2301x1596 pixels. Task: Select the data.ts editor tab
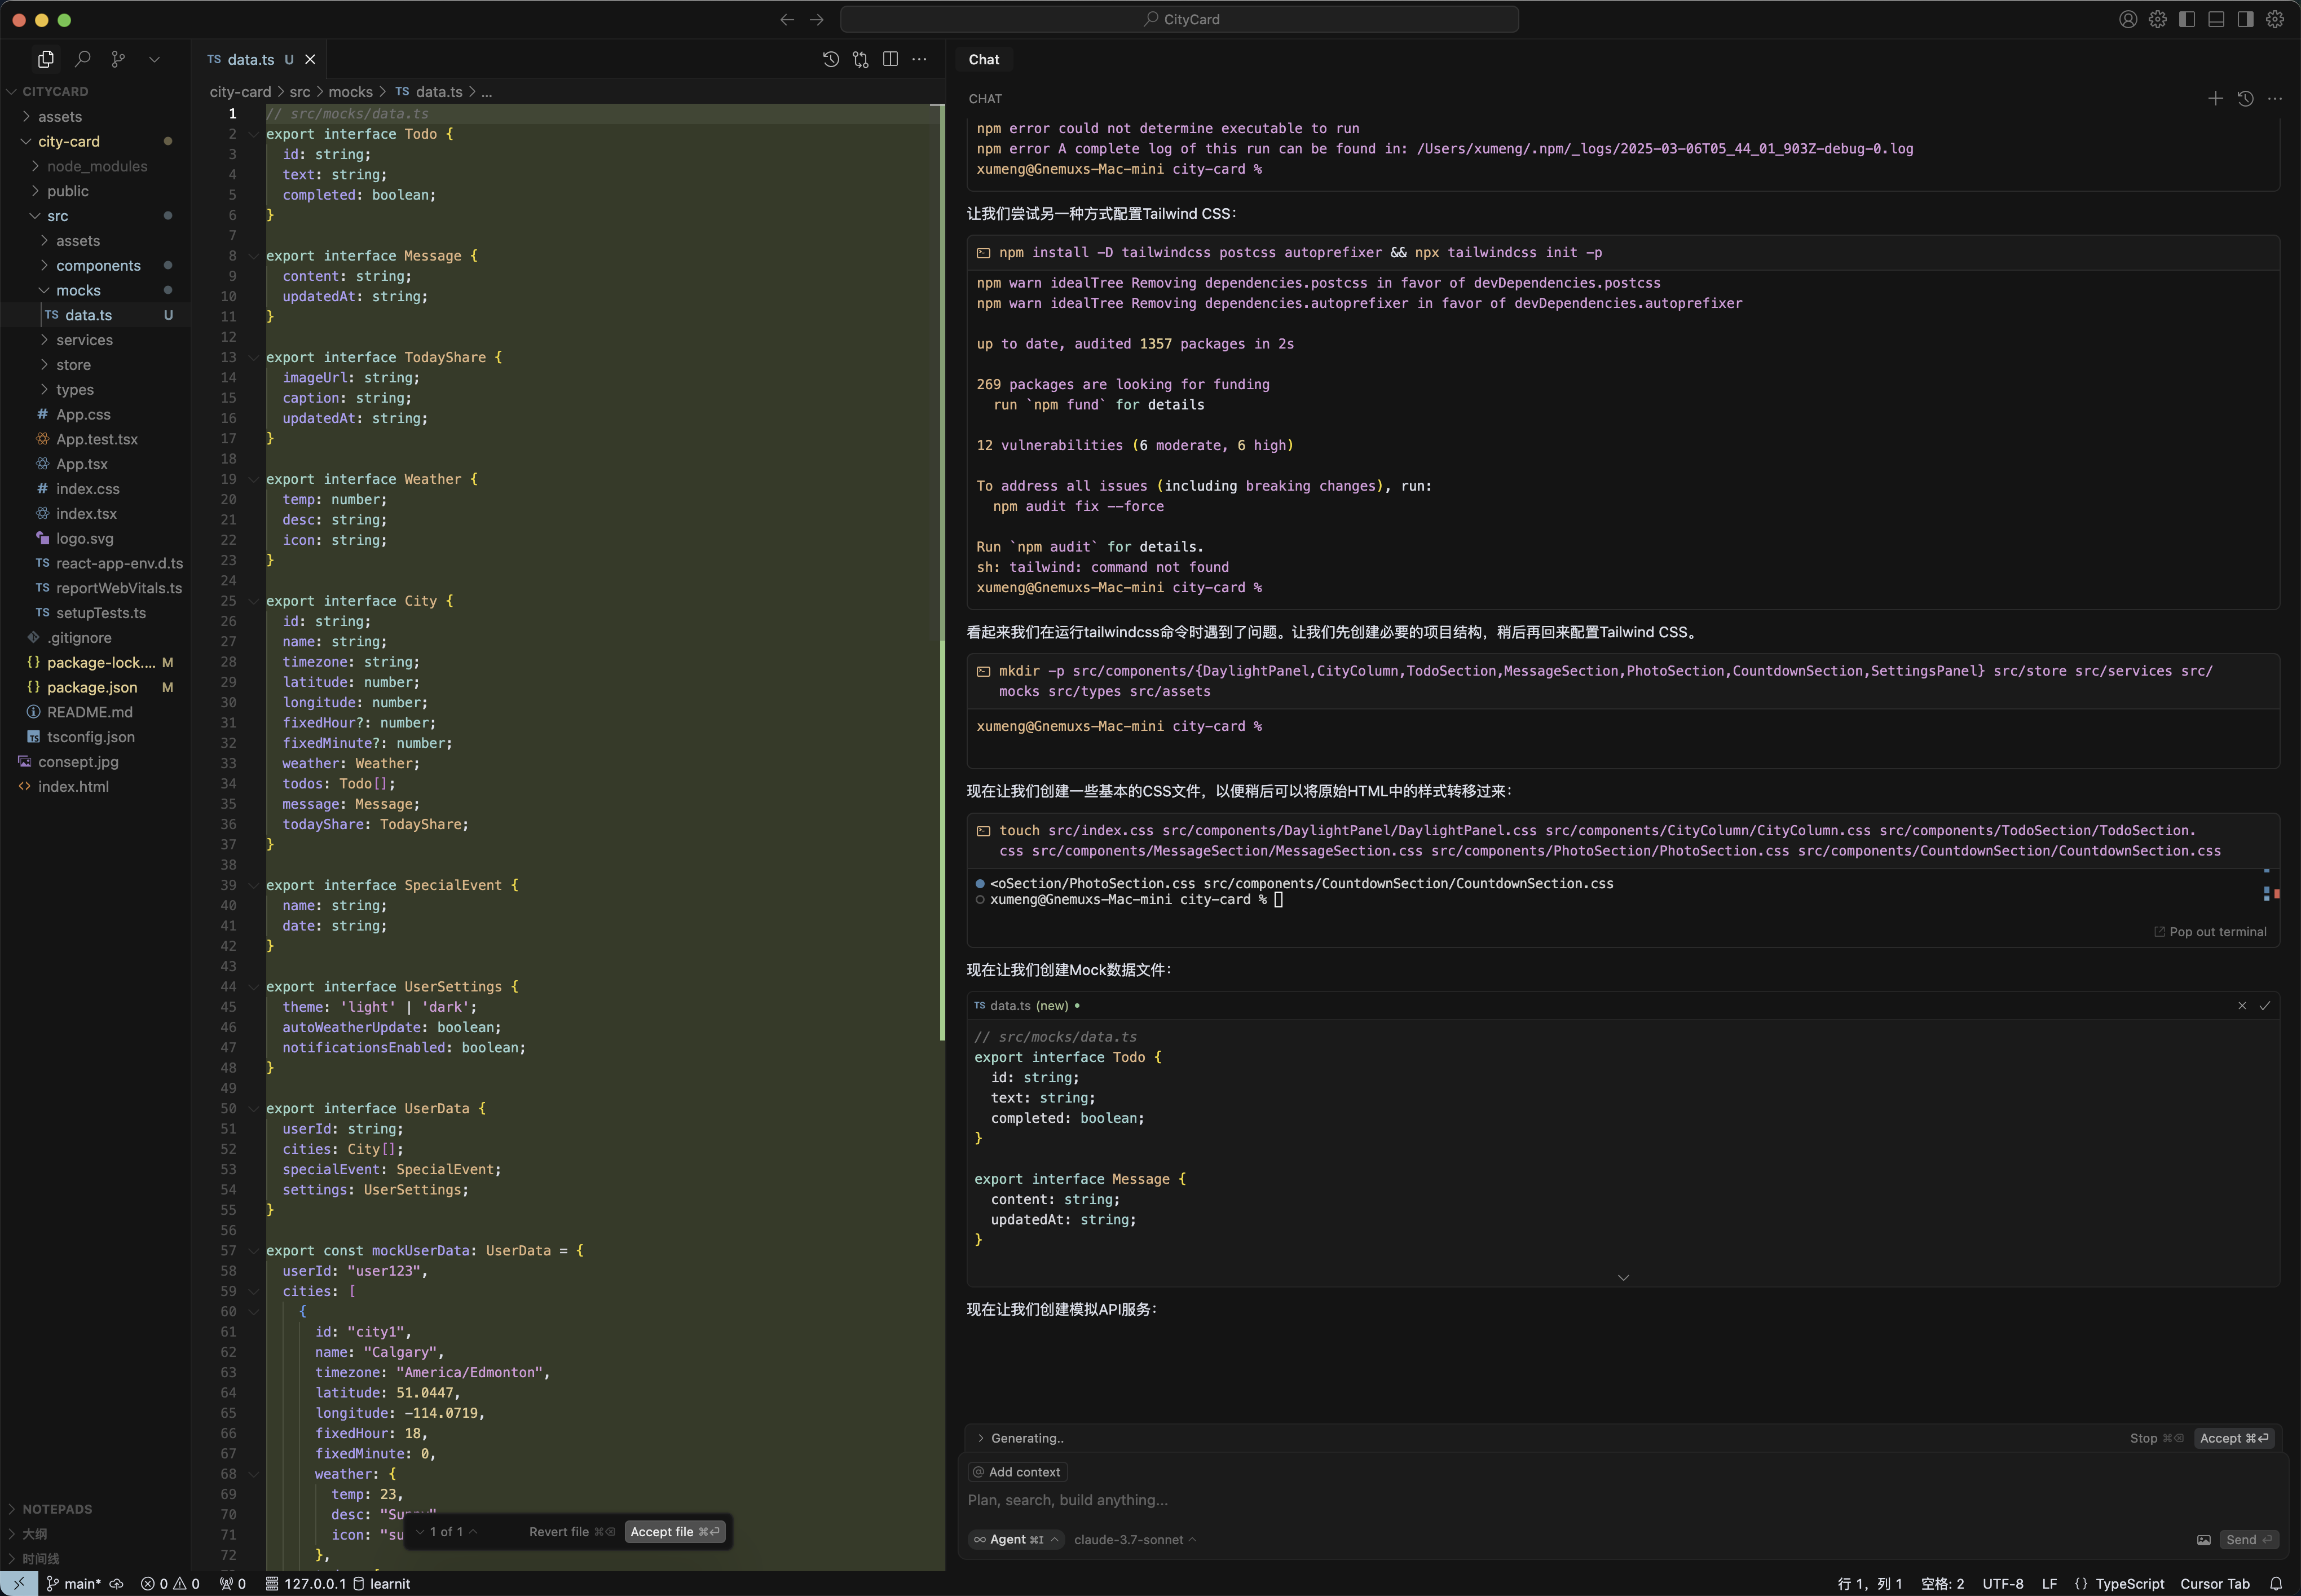pyautogui.click(x=250, y=59)
